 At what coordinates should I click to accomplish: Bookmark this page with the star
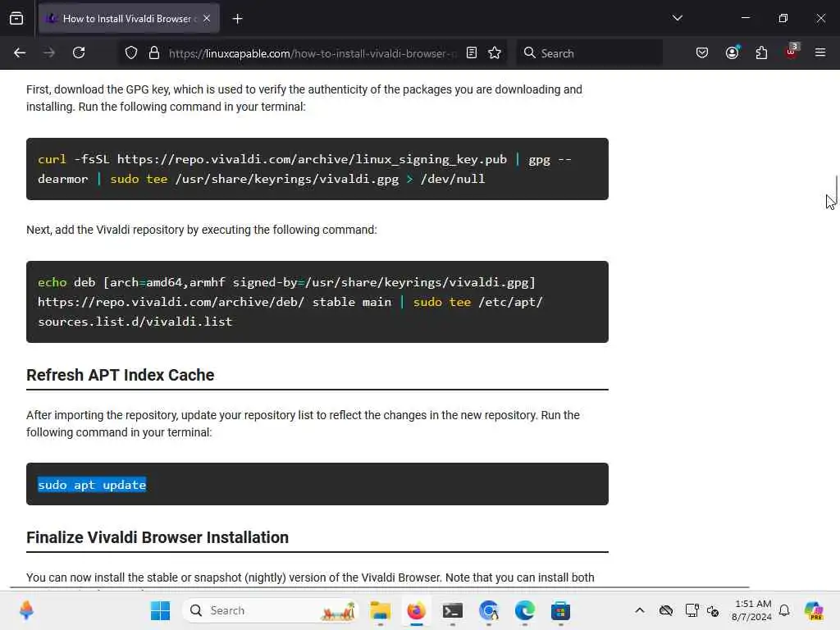[x=495, y=53]
